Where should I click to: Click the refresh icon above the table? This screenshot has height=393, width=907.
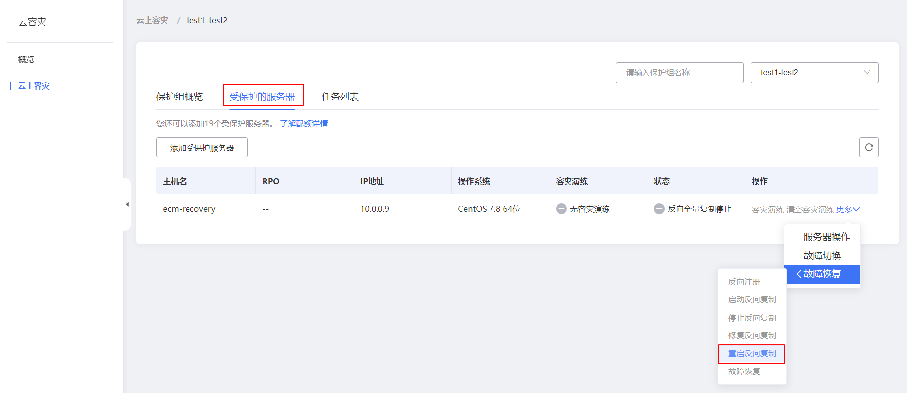tap(869, 147)
